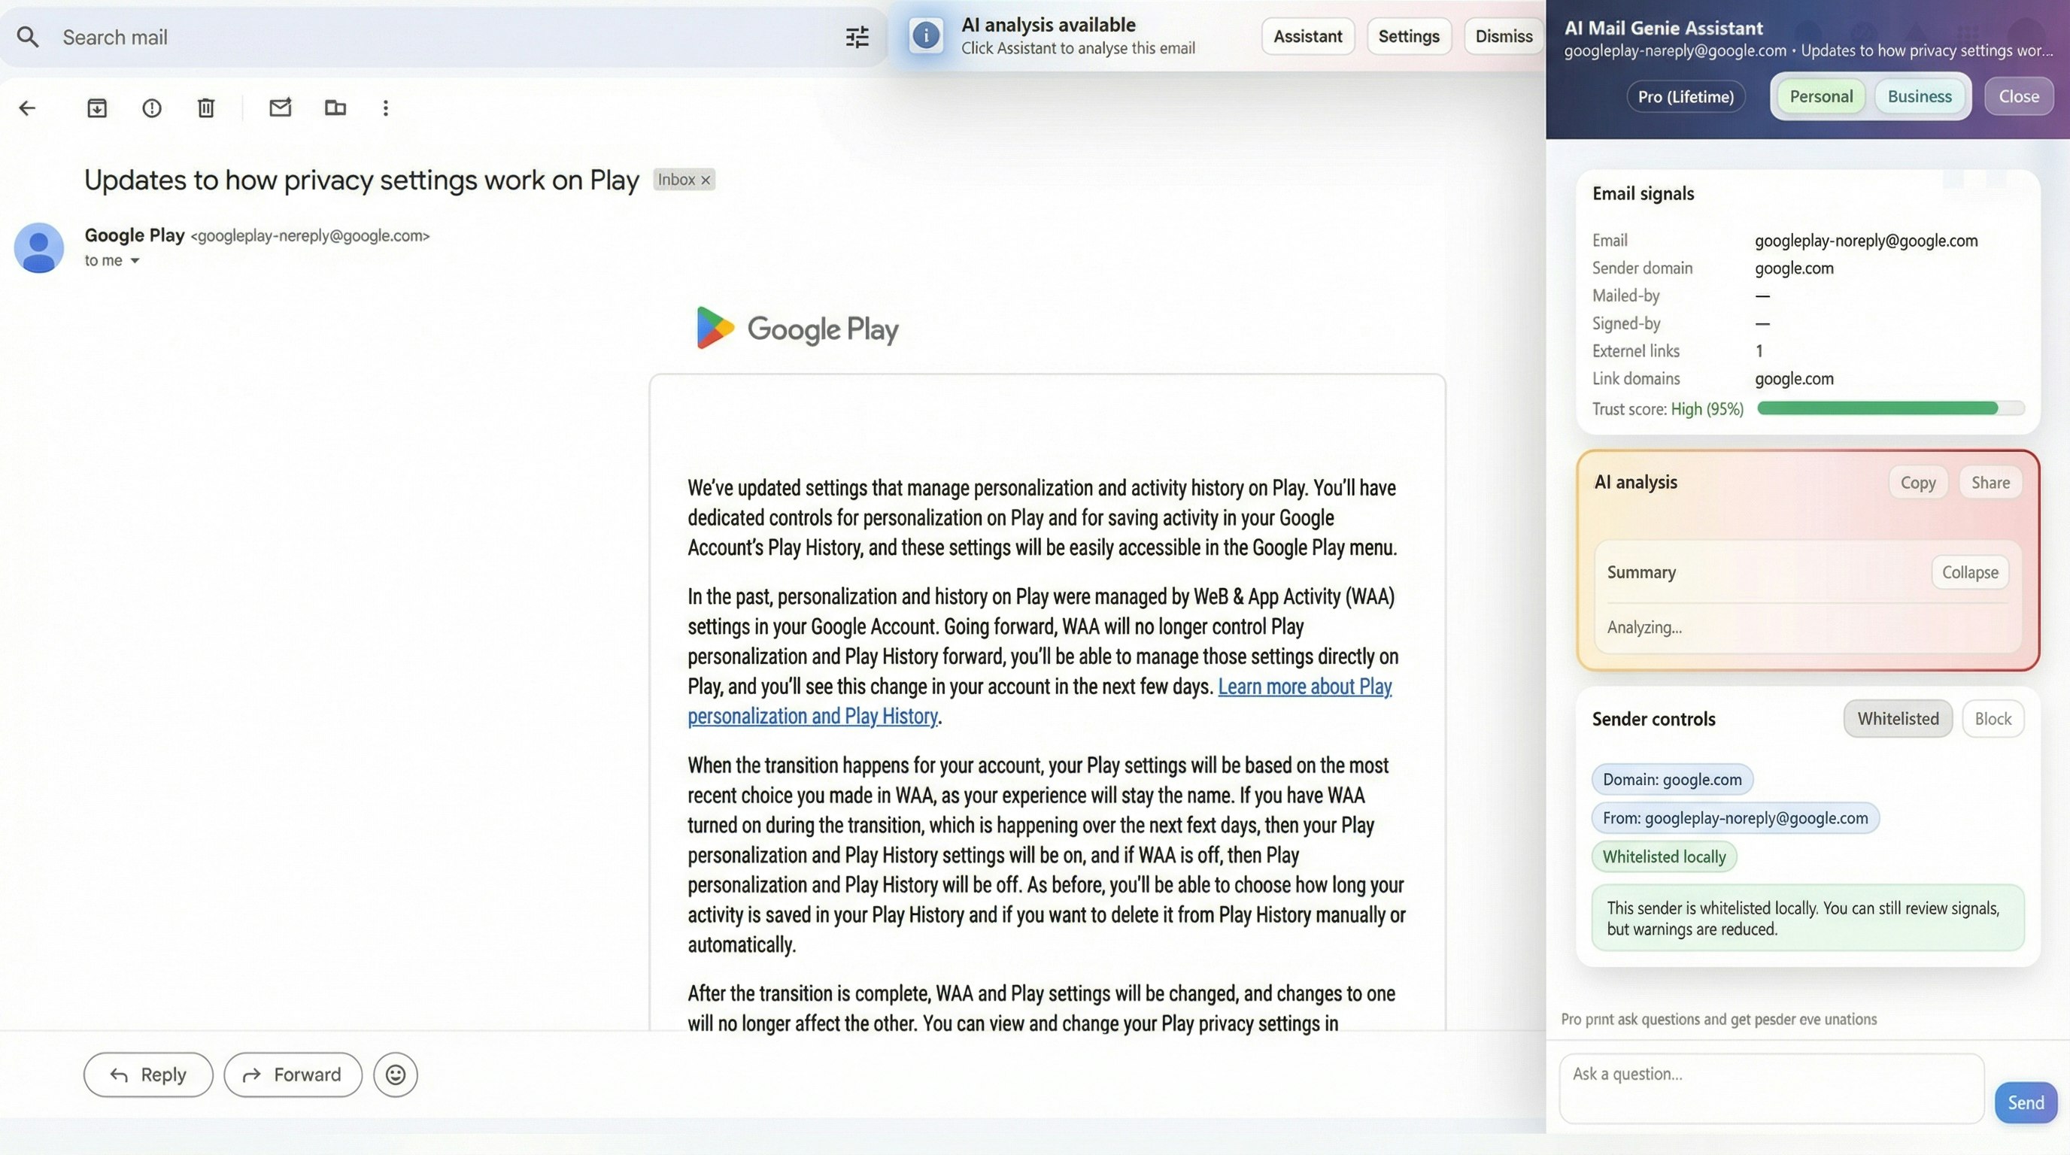Report this email as spam
The height and width of the screenshot is (1155, 2070).
click(151, 108)
